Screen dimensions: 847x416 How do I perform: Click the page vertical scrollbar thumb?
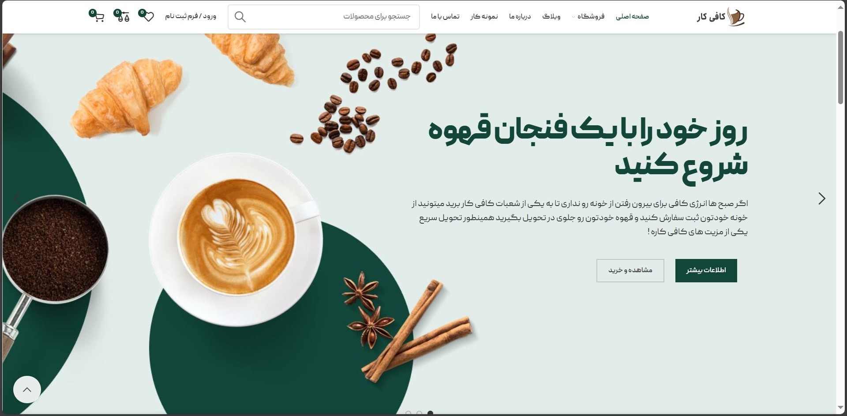(840, 68)
